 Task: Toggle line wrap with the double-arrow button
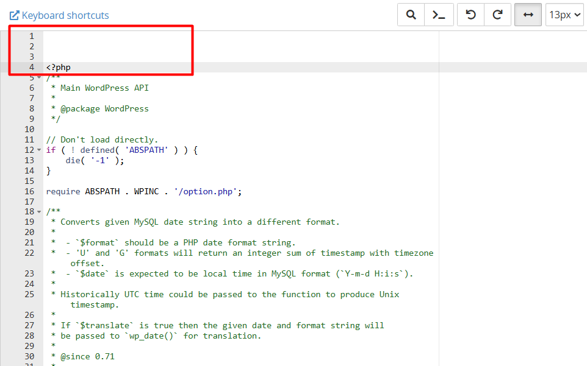(x=528, y=15)
